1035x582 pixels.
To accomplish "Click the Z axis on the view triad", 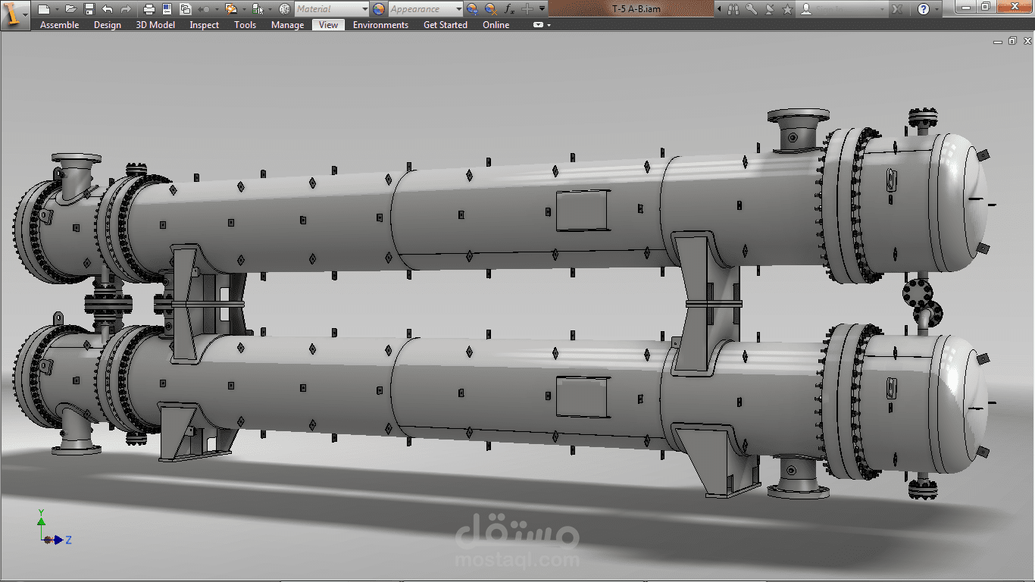I will click(59, 541).
